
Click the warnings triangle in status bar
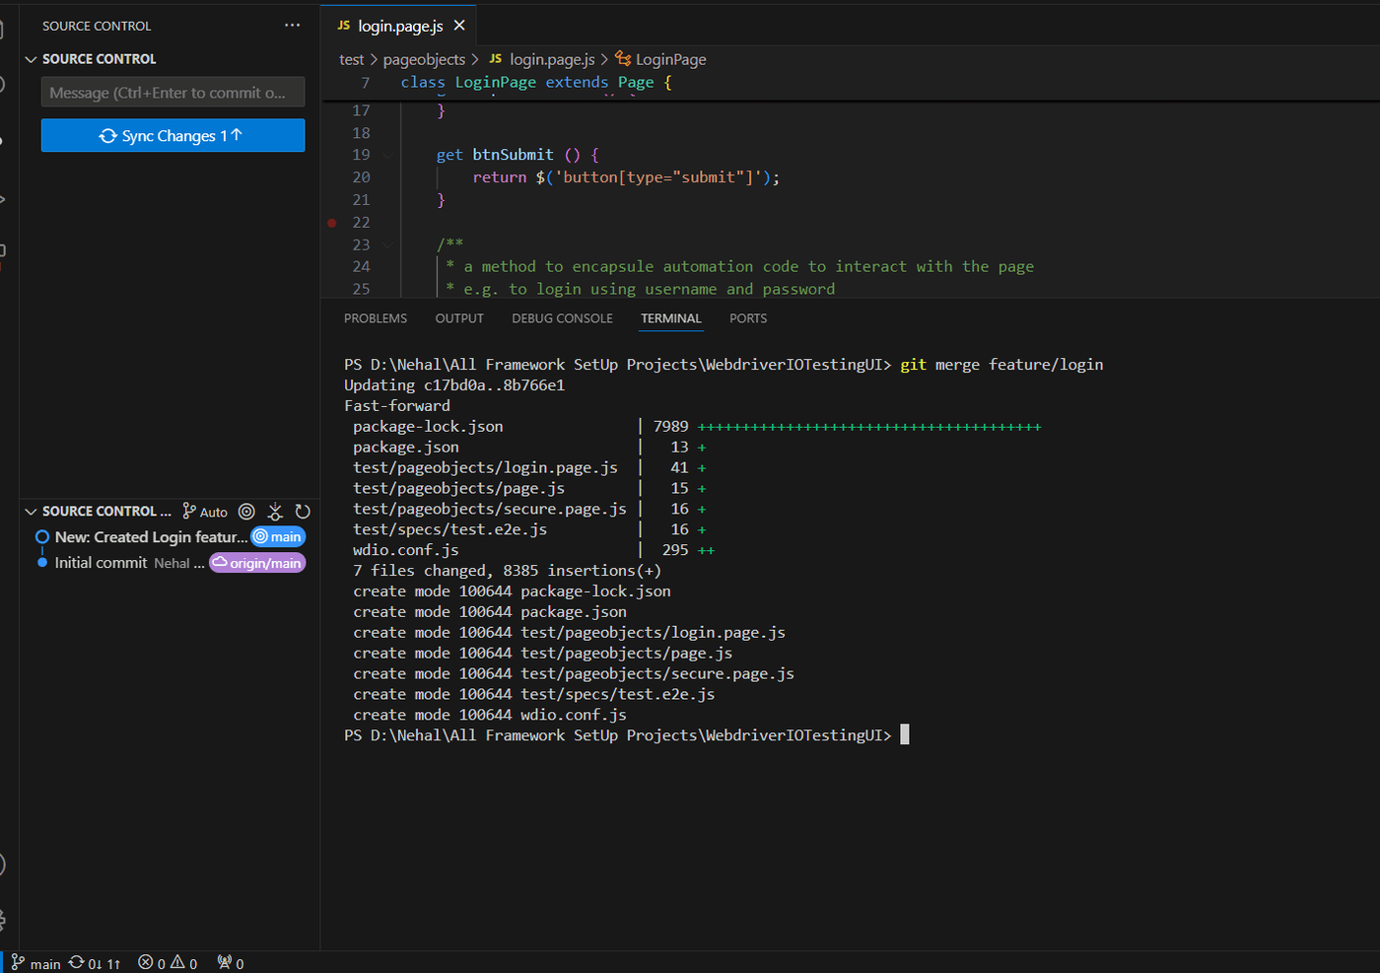click(184, 963)
